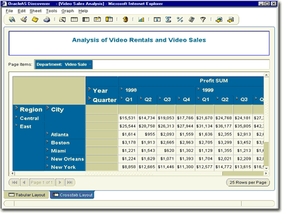Drill into Boston city arrow
The image size is (286, 215).
(47, 142)
